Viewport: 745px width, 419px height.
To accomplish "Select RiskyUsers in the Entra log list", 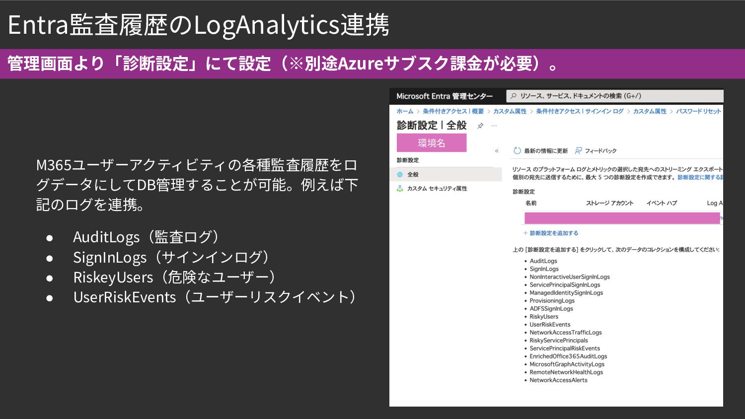I will (x=544, y=317).
